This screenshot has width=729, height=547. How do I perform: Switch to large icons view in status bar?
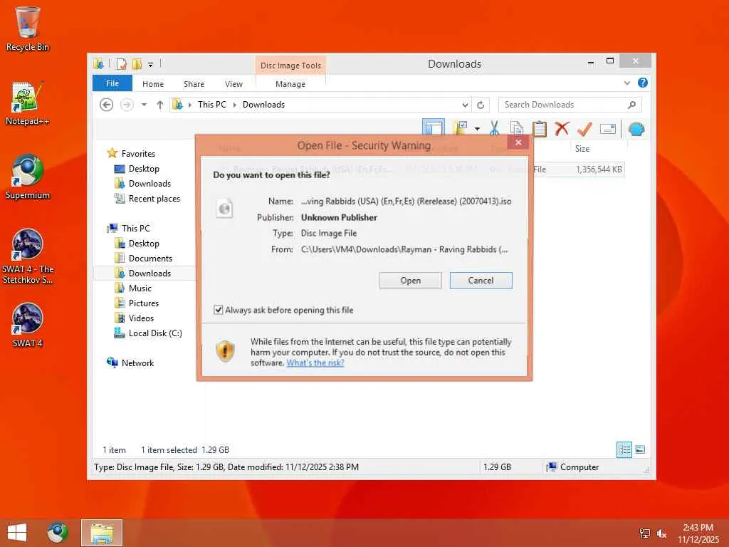click(x=640, y=449)
